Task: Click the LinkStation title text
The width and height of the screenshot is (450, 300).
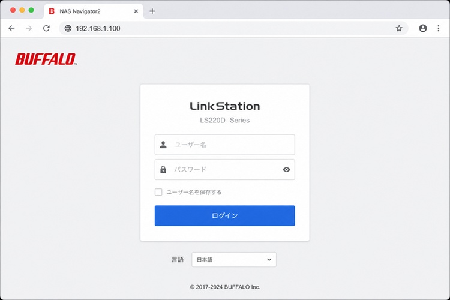Action: coord(225,106)
